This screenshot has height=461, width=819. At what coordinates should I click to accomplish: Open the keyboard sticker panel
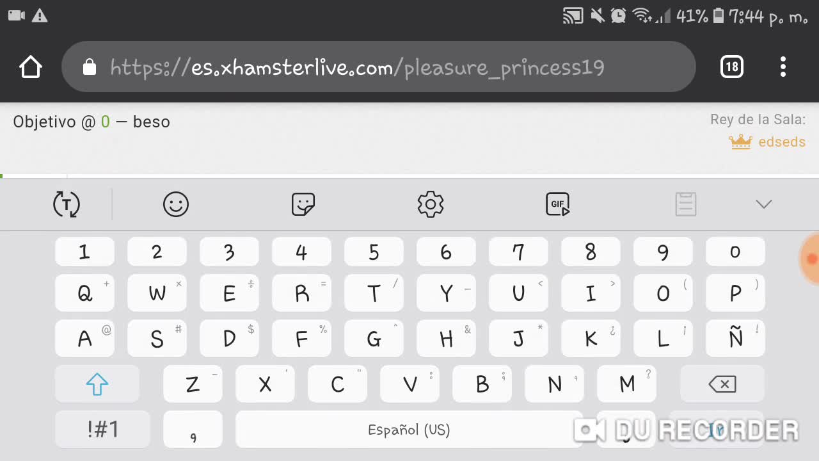point(303,204)
